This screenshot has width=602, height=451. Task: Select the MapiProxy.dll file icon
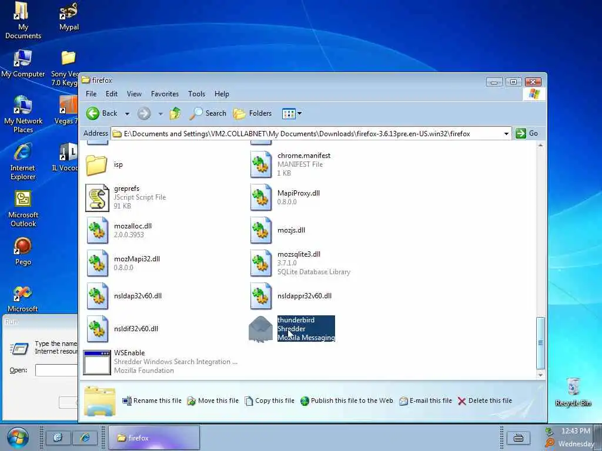(261, 197)
